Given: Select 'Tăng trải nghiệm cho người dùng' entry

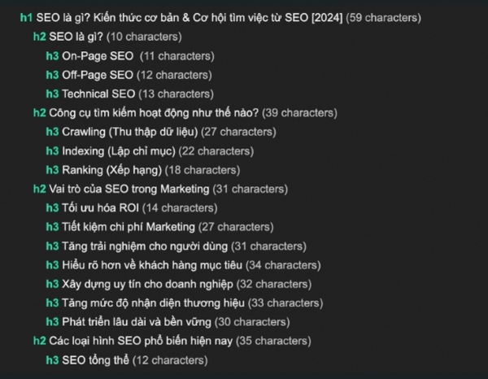Looking at the screenshot, I should point(145,246).
